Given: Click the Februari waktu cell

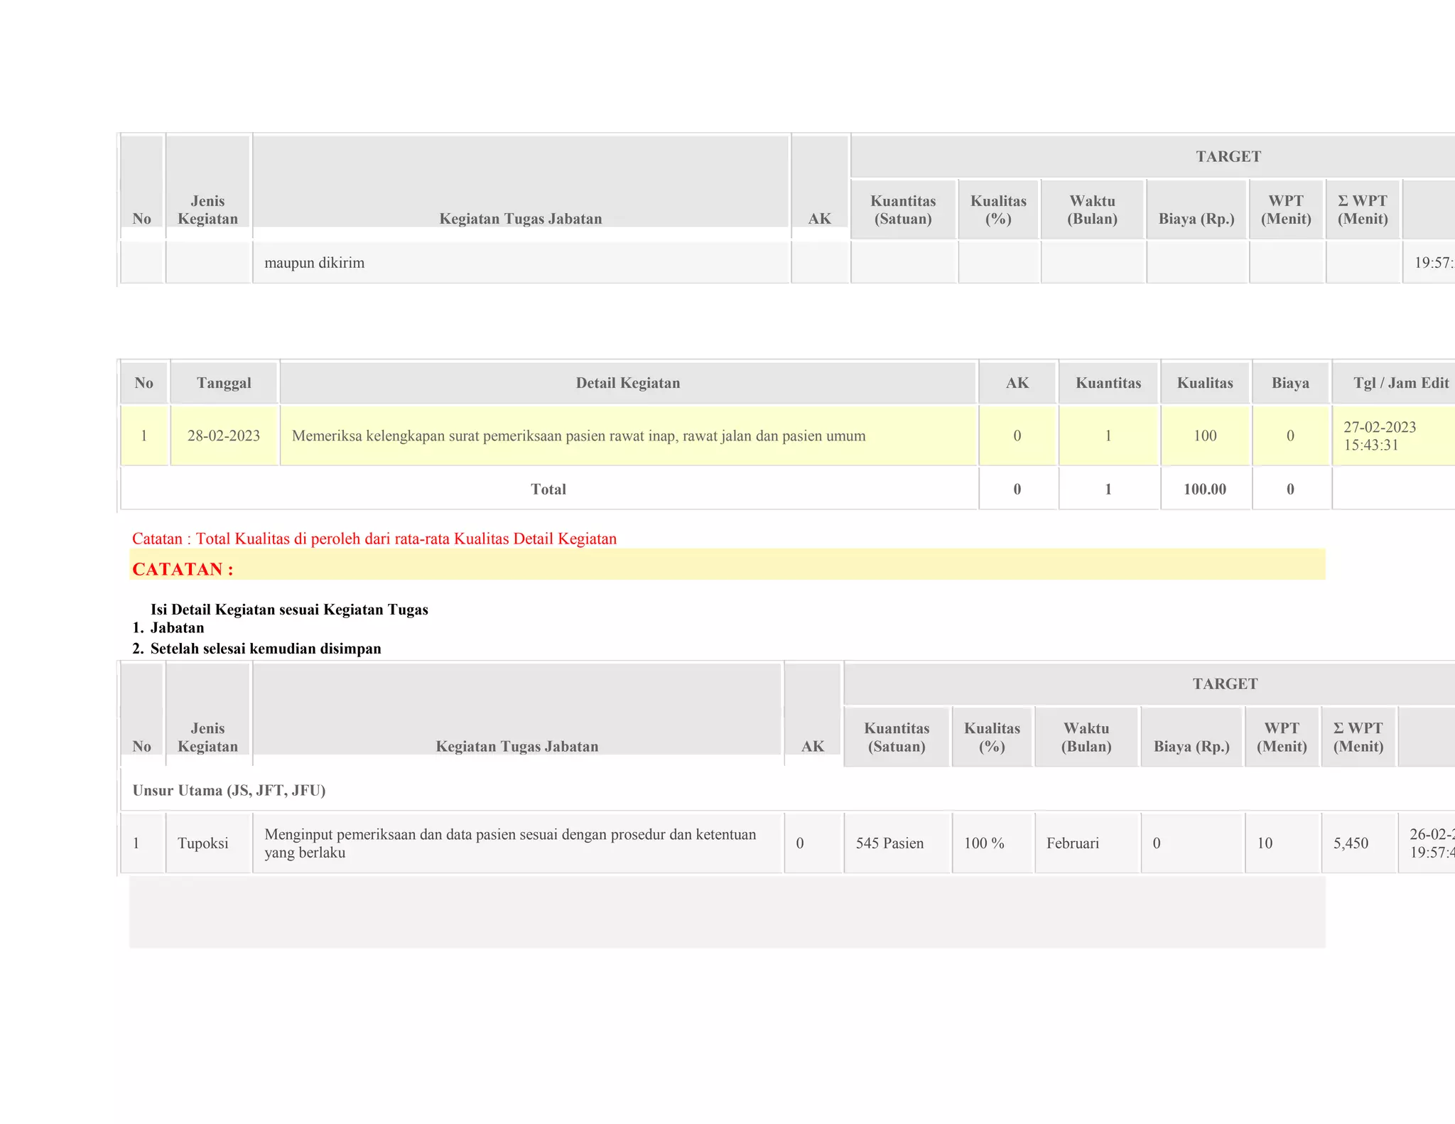Looking at the screenshot, I should coord(1072,843).
